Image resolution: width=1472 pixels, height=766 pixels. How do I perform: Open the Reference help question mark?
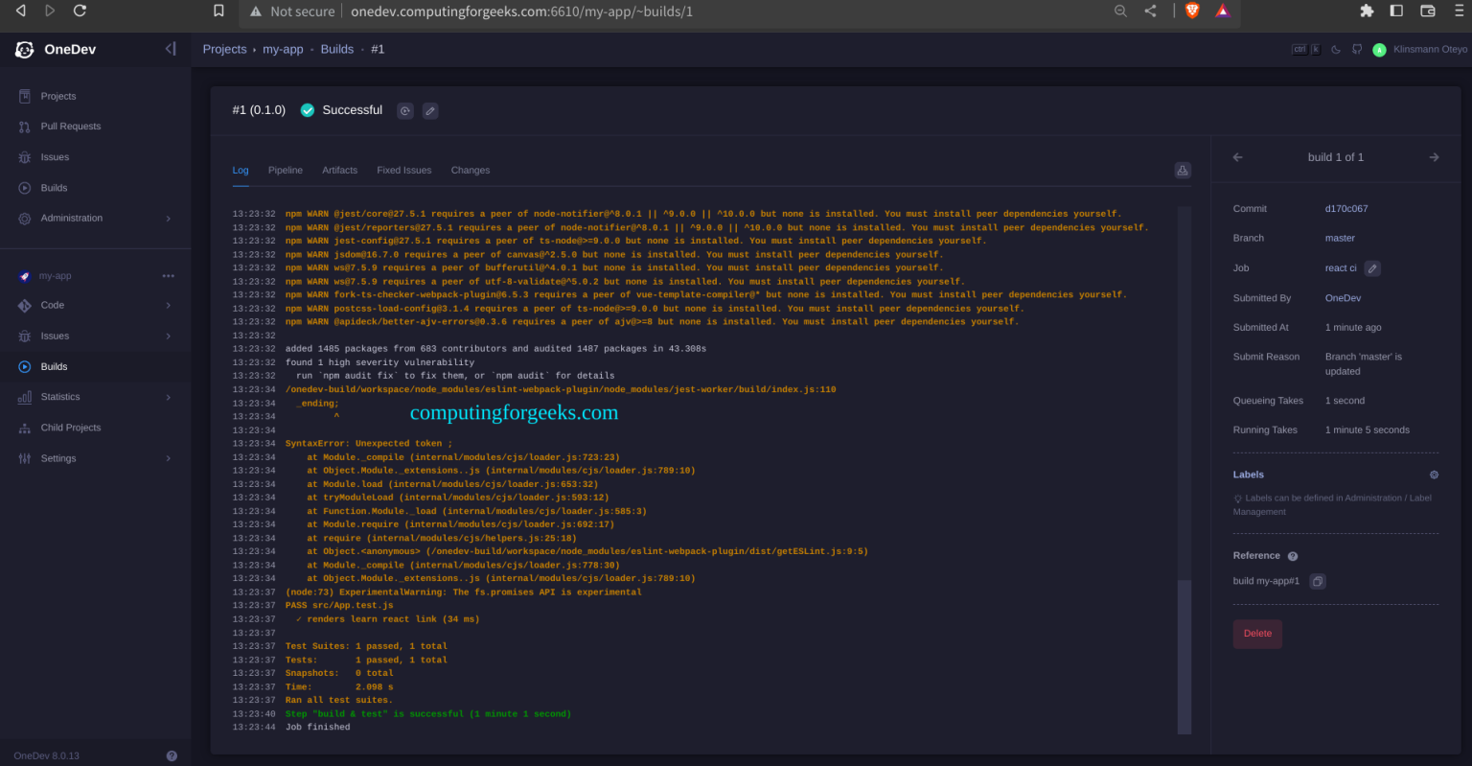[1291, 555]
